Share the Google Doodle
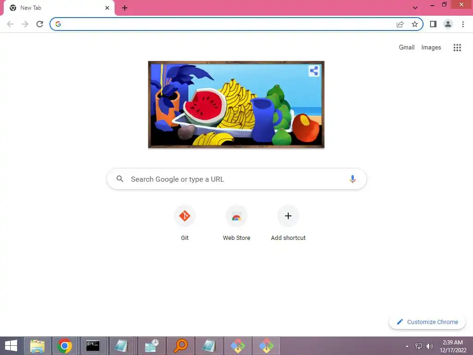Image resolution: width=473 pixels, height=355 pixels. click(314, 71)
